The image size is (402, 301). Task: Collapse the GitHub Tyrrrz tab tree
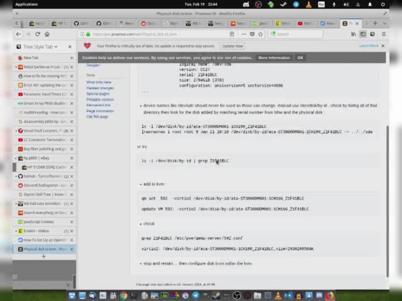click(16, 176)
